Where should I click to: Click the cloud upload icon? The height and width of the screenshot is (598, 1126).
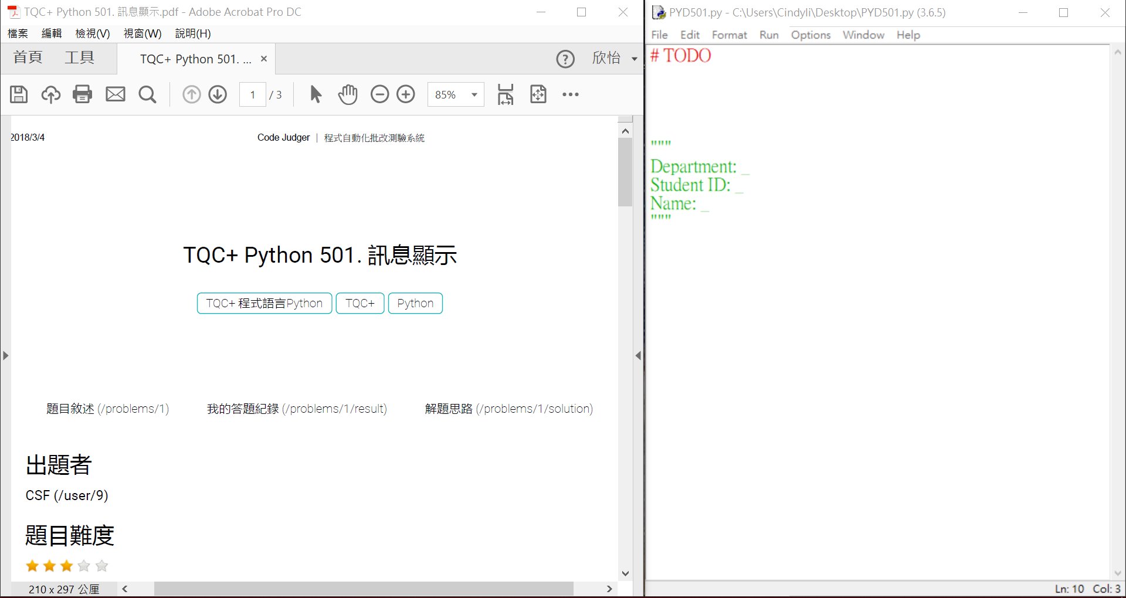click(51, 94)
